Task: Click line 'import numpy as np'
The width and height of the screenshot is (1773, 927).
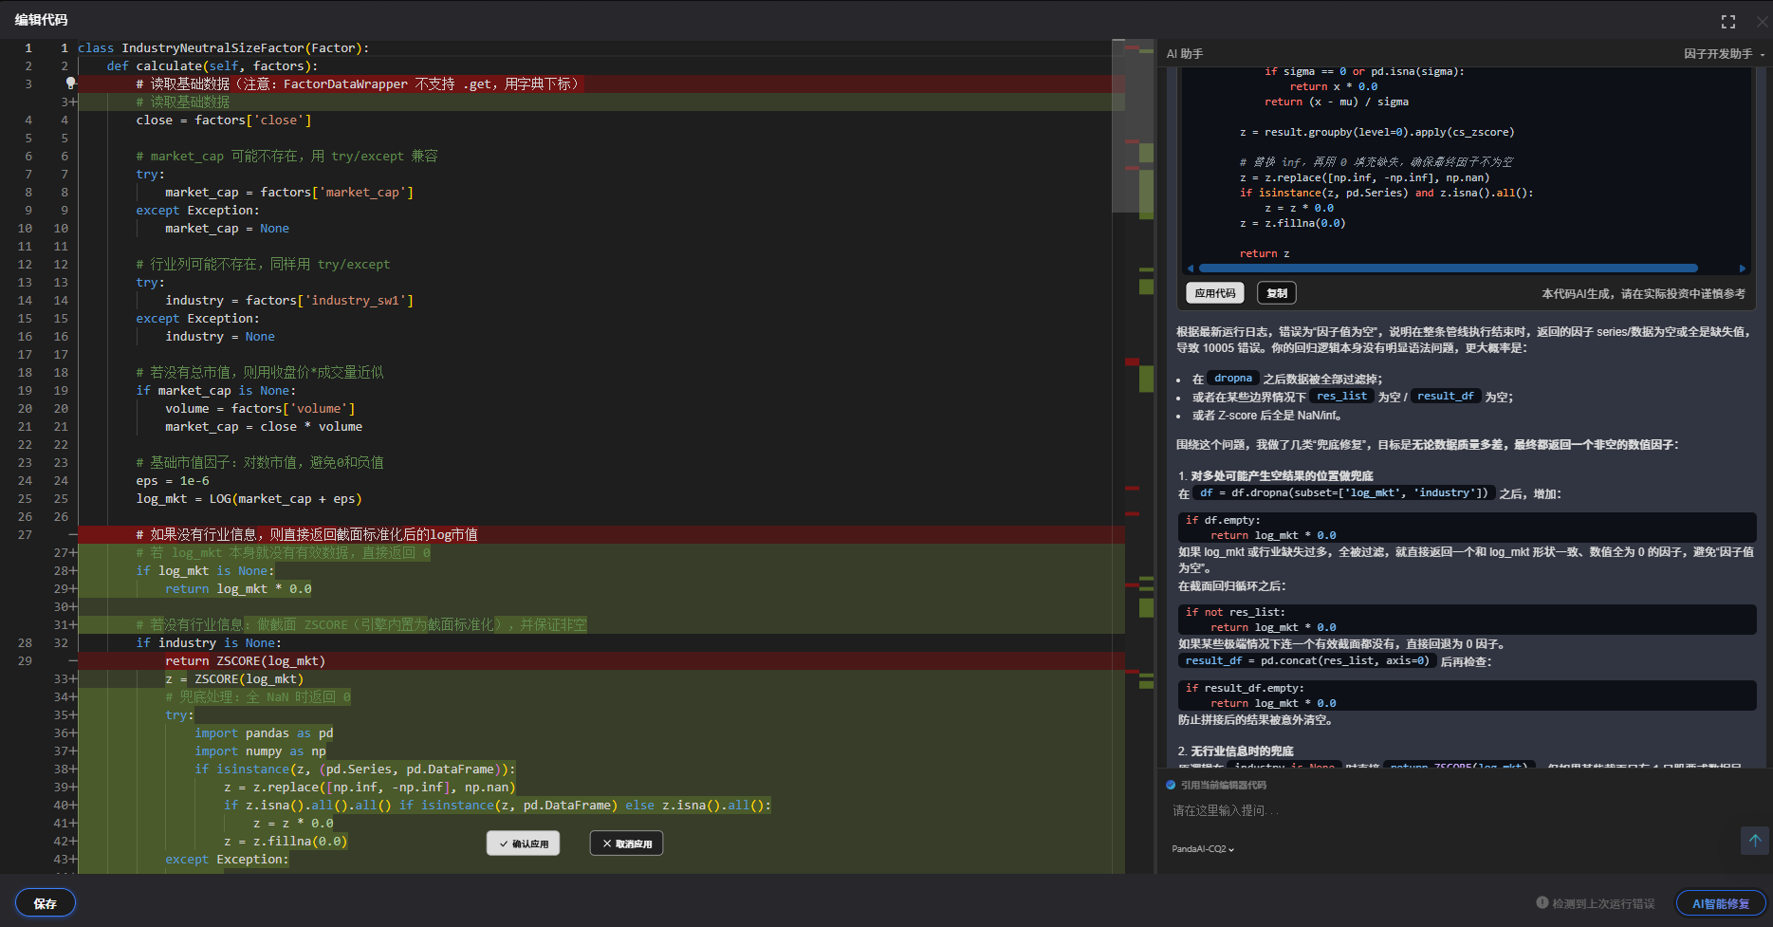Action: [260, 751]
